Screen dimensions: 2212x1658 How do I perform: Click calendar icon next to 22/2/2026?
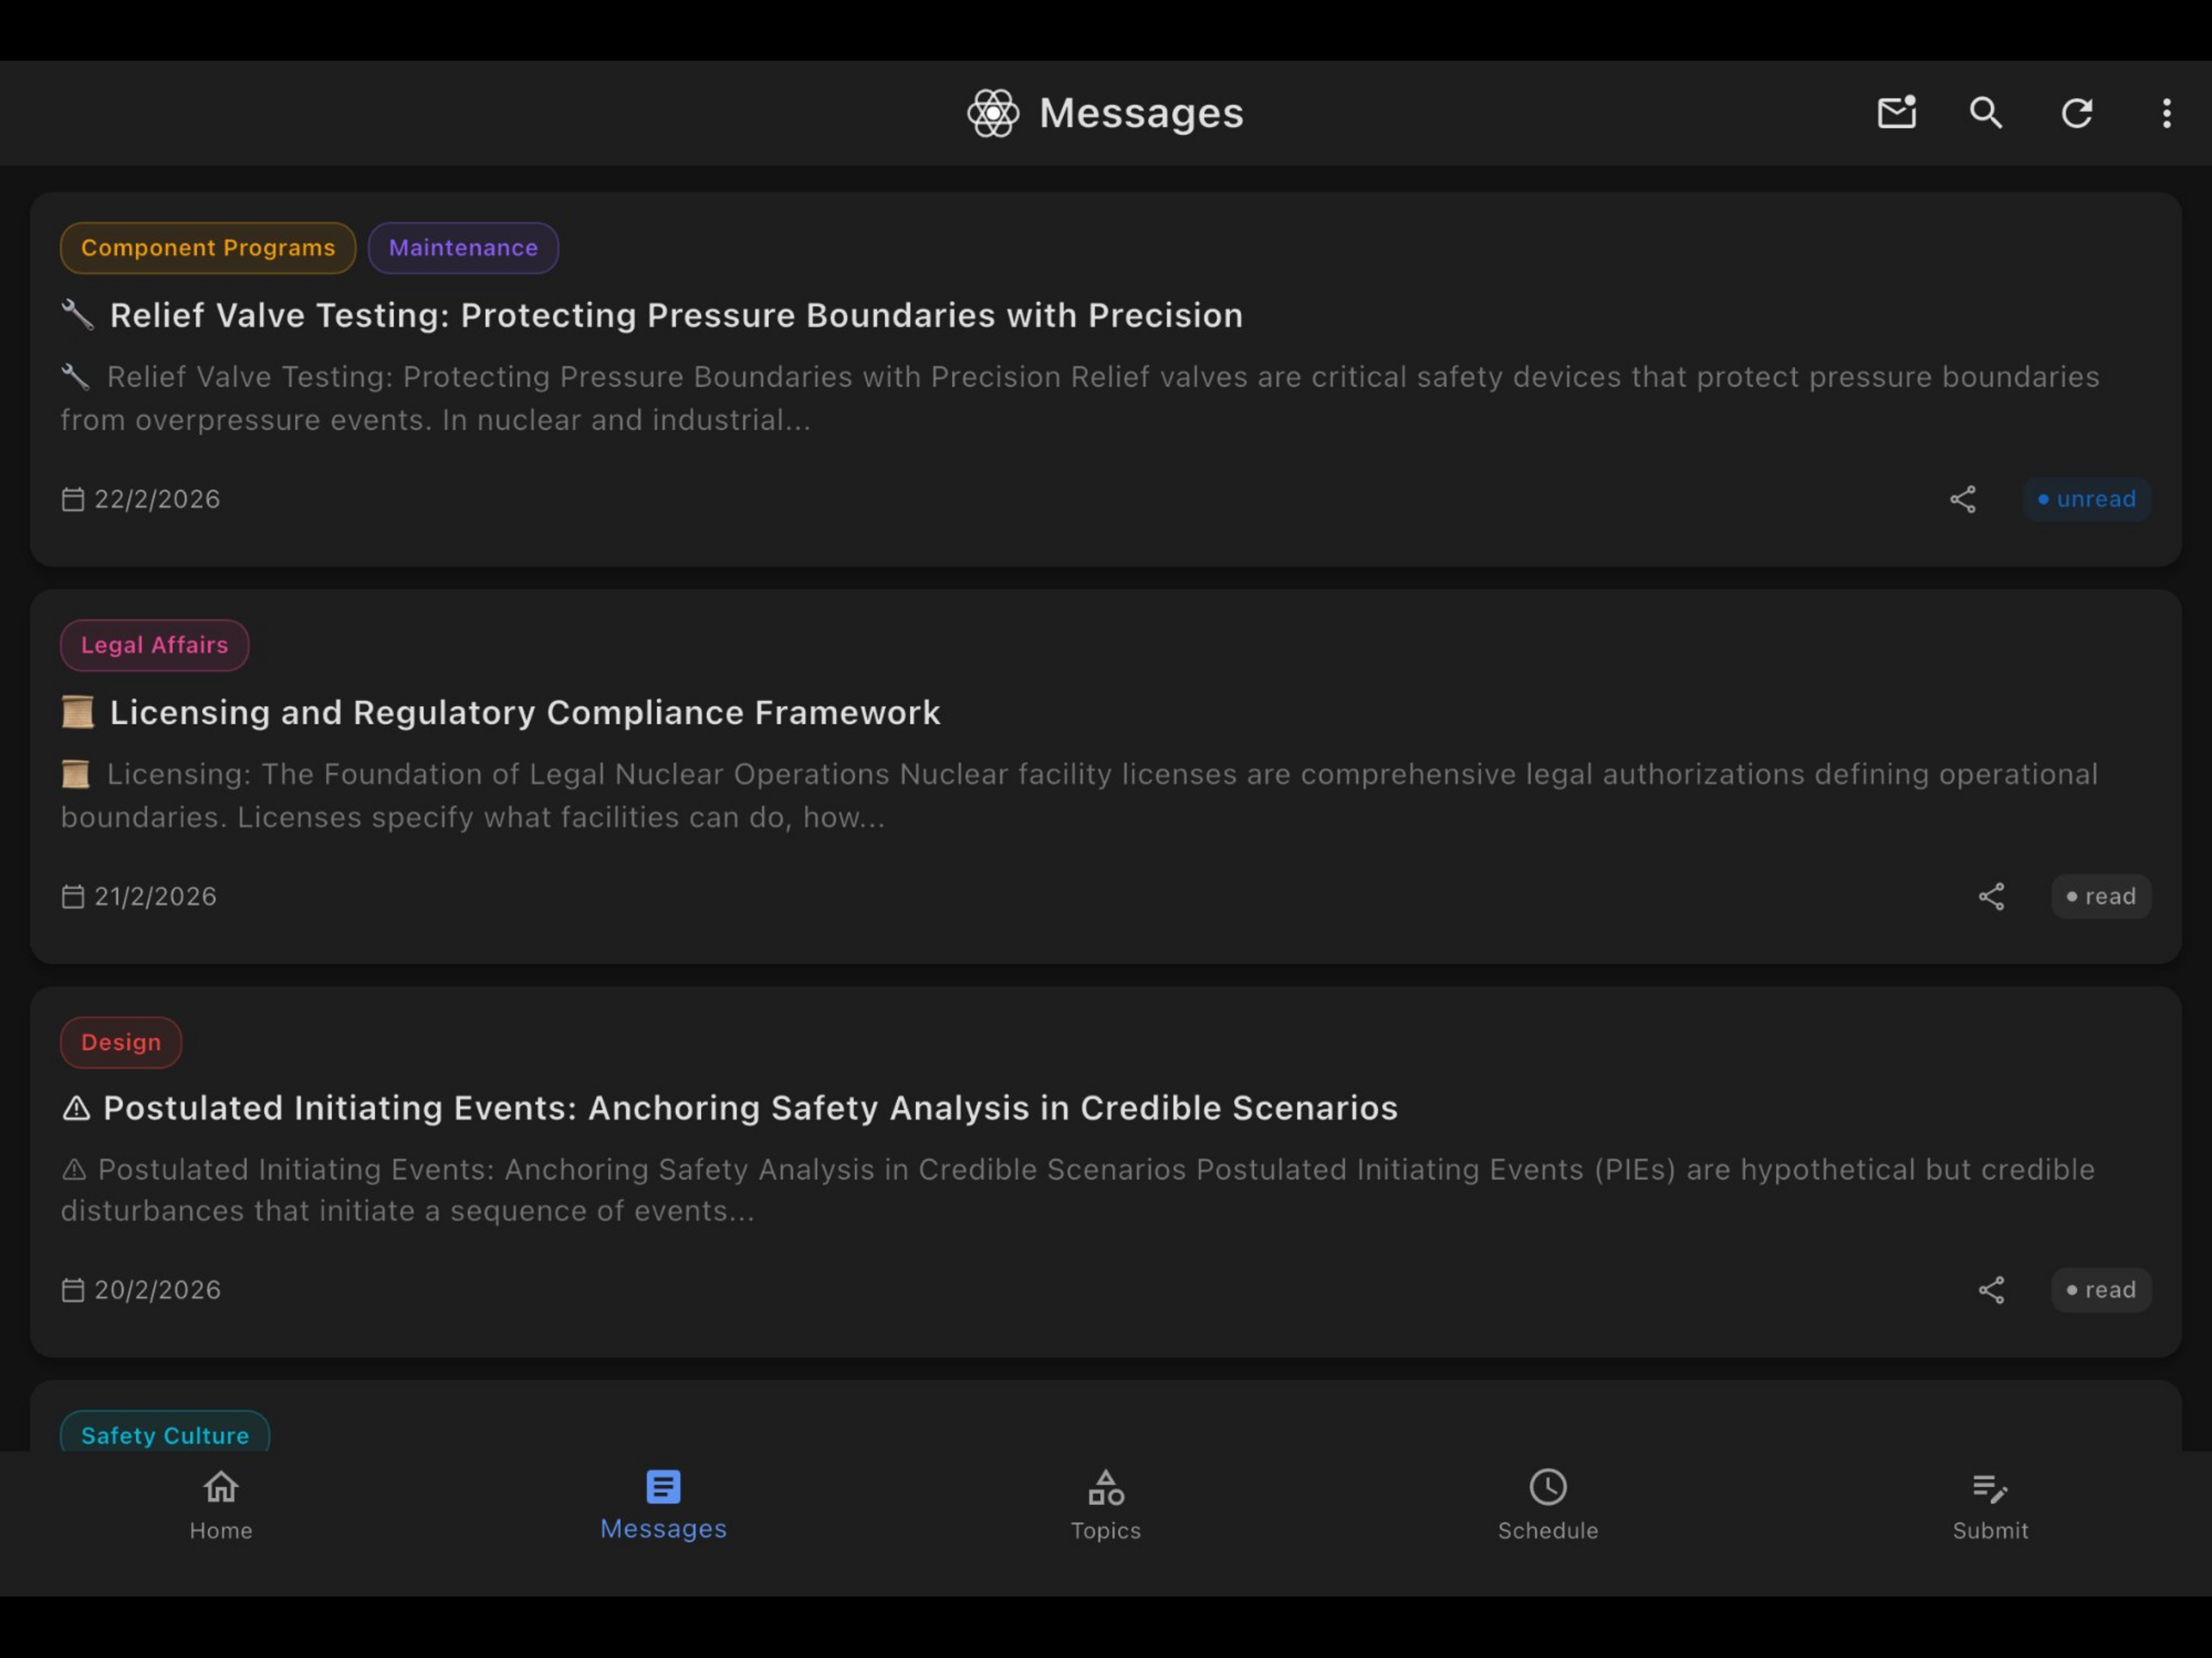(73, 499)
